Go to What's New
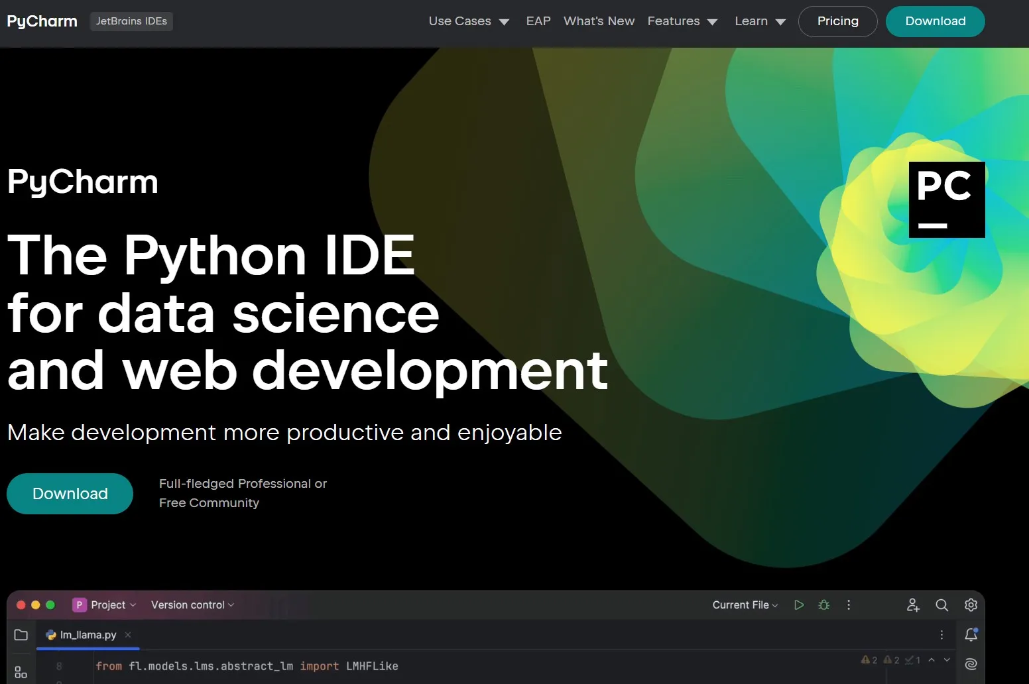The image size is (1029, 684). 599,21
